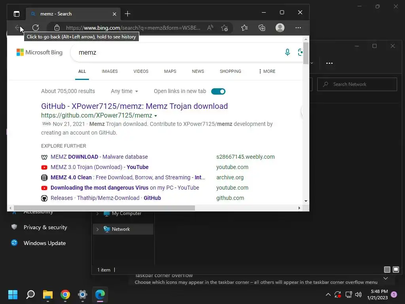This screenshot has width=405, height=304.
Task: Open Settings gear from taskbar
Action: coord(83,294)
